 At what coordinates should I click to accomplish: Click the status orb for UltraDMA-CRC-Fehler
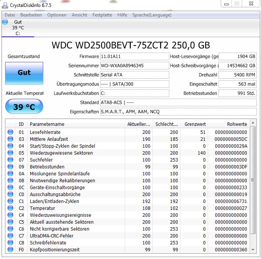point(10,236)
